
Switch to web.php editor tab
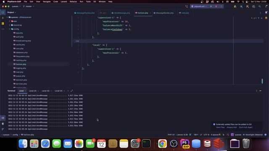click(184, 13)
